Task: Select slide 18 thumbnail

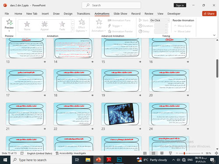Action: 74,80
